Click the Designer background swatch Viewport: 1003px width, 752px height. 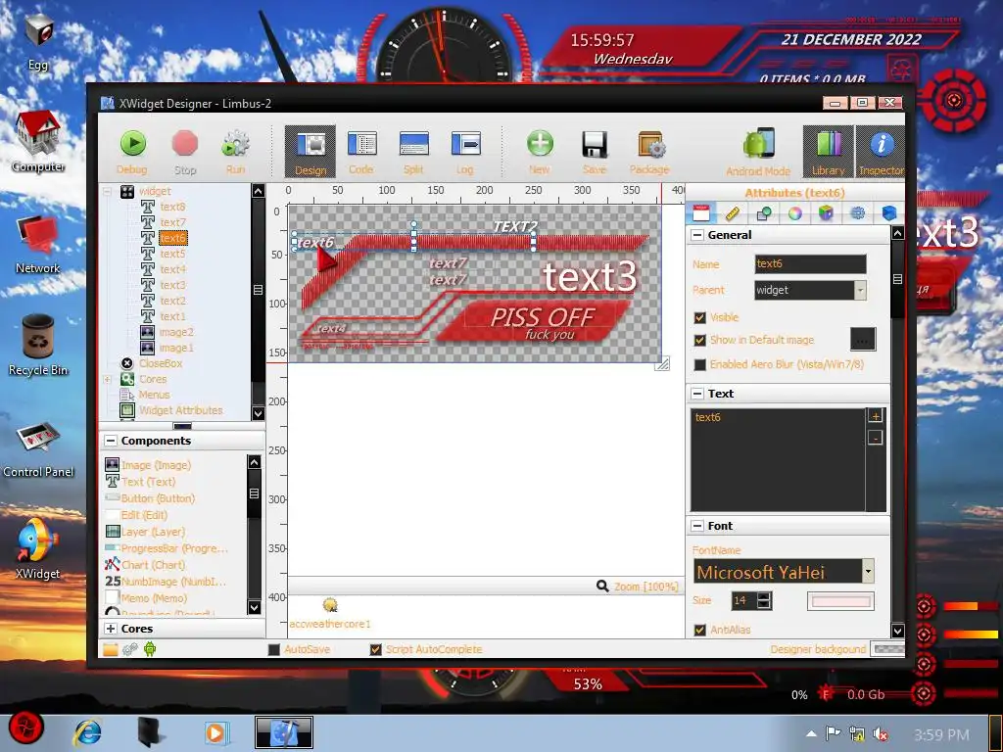(x=888, y=649)
